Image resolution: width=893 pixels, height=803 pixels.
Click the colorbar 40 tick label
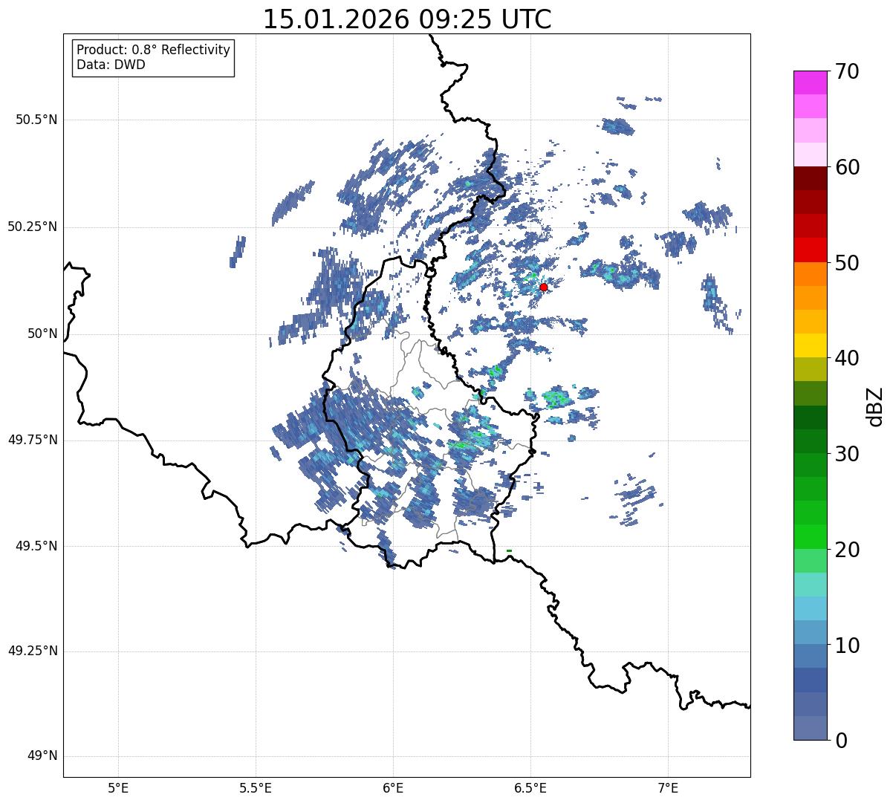pyautogui.click(x=847, y=358)
